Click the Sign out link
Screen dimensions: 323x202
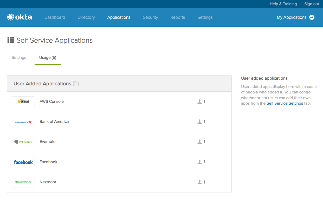coord(312,4)
